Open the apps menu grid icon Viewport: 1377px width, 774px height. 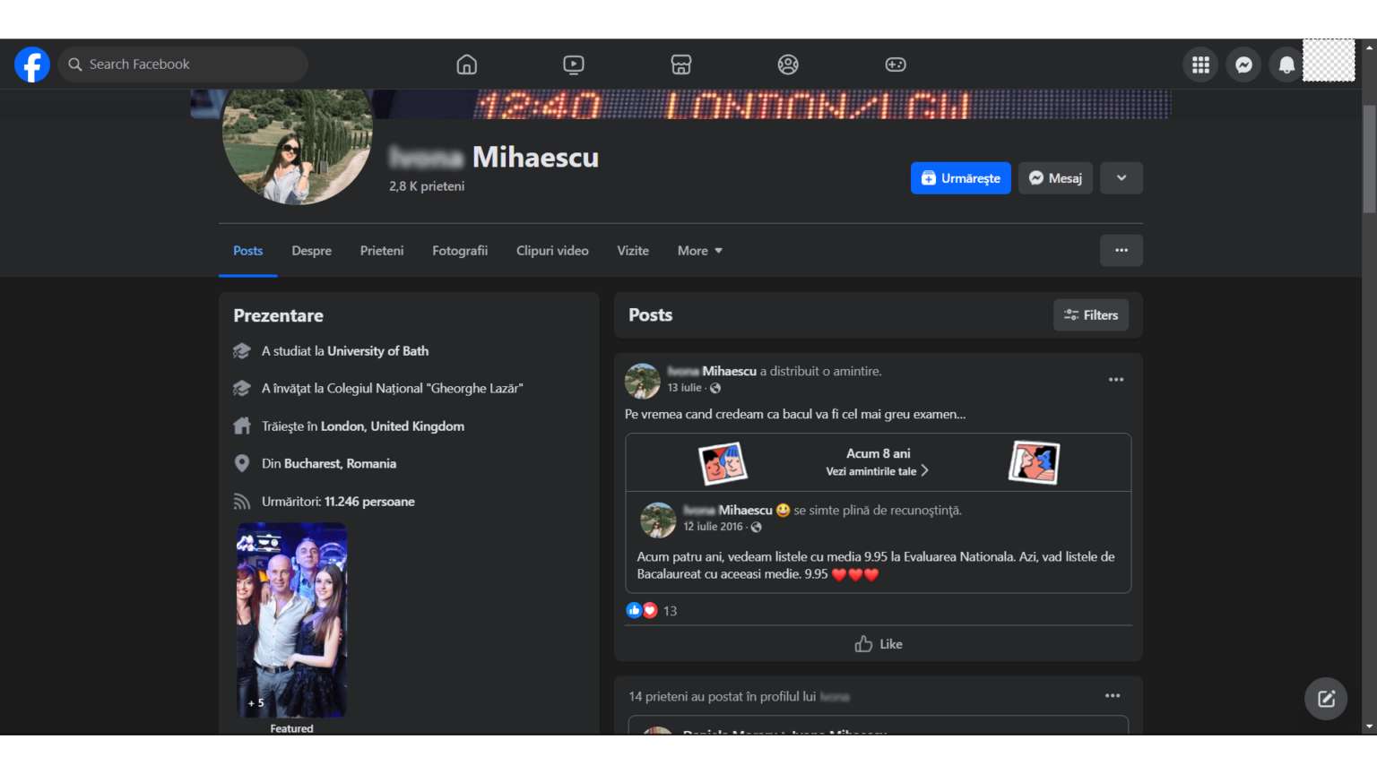click(1200, 64)
